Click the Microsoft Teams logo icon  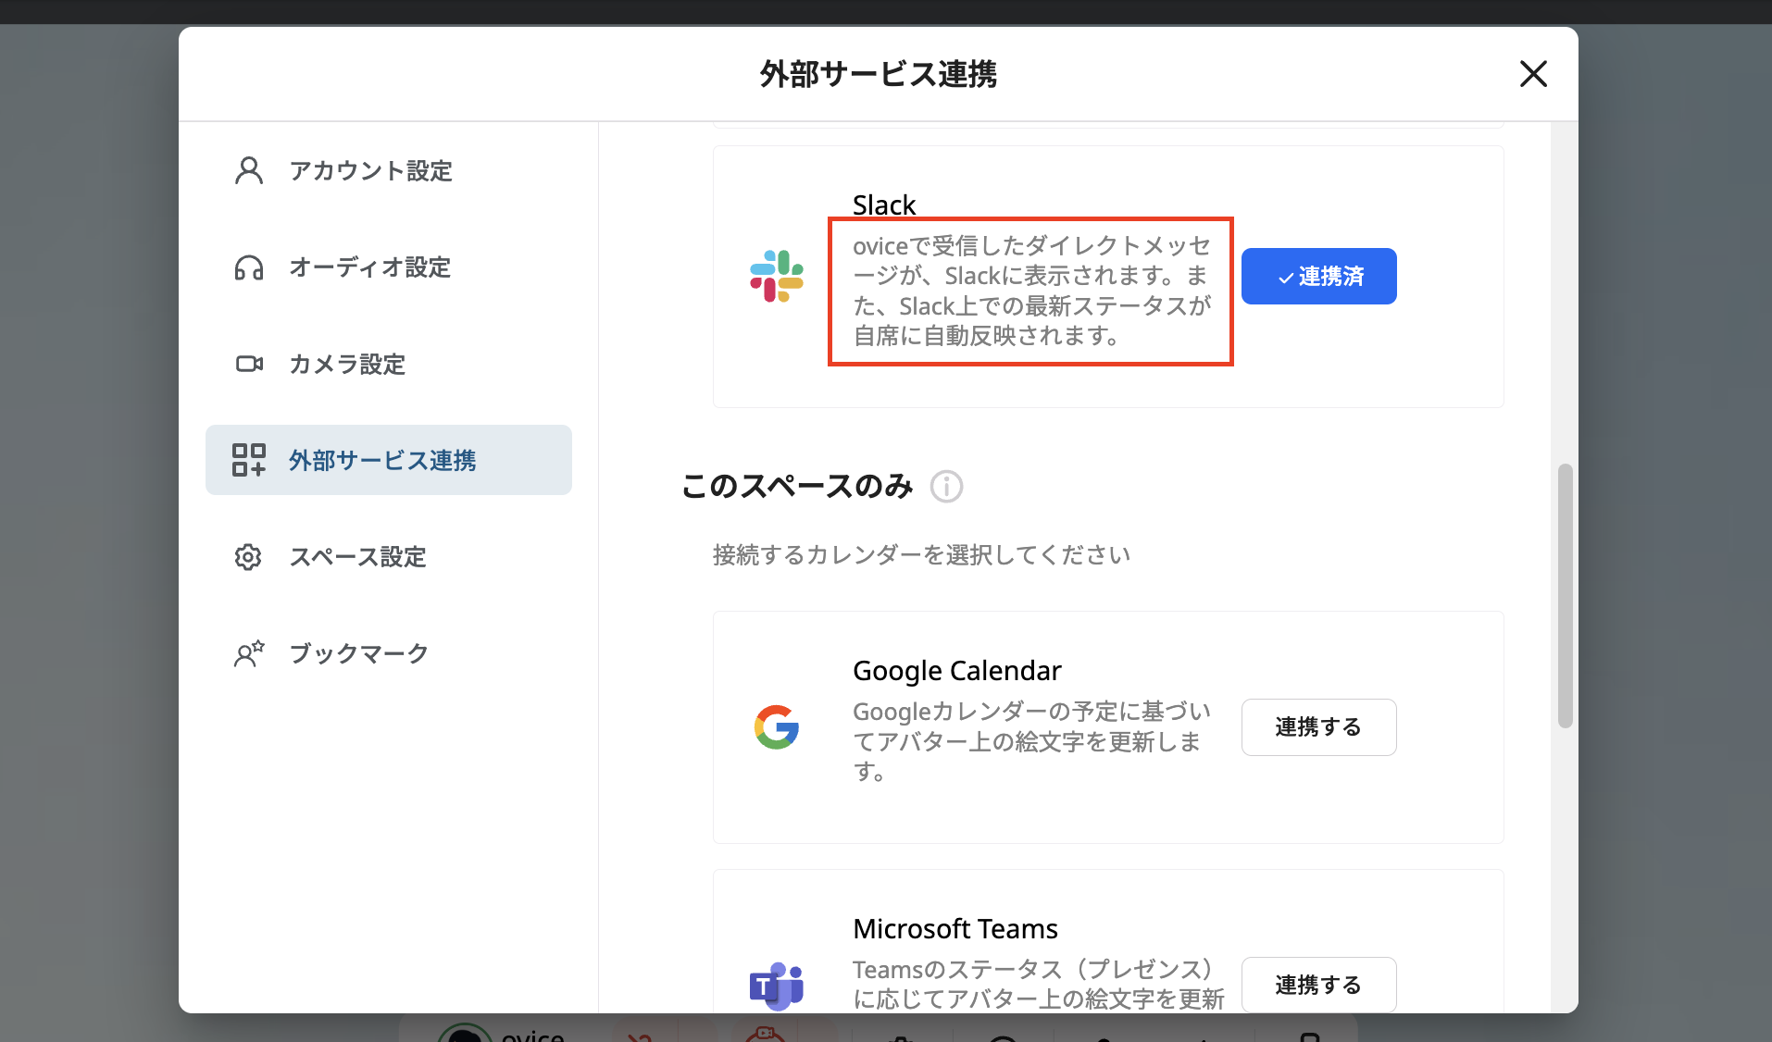point(777,986)
